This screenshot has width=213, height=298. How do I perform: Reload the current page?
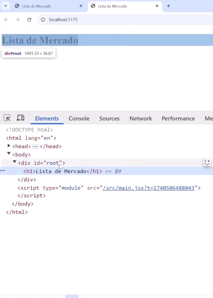pyautogui.click(x=29, y=19)
